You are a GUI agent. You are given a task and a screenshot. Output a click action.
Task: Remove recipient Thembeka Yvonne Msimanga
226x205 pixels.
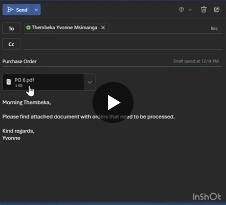click(103, 27)
